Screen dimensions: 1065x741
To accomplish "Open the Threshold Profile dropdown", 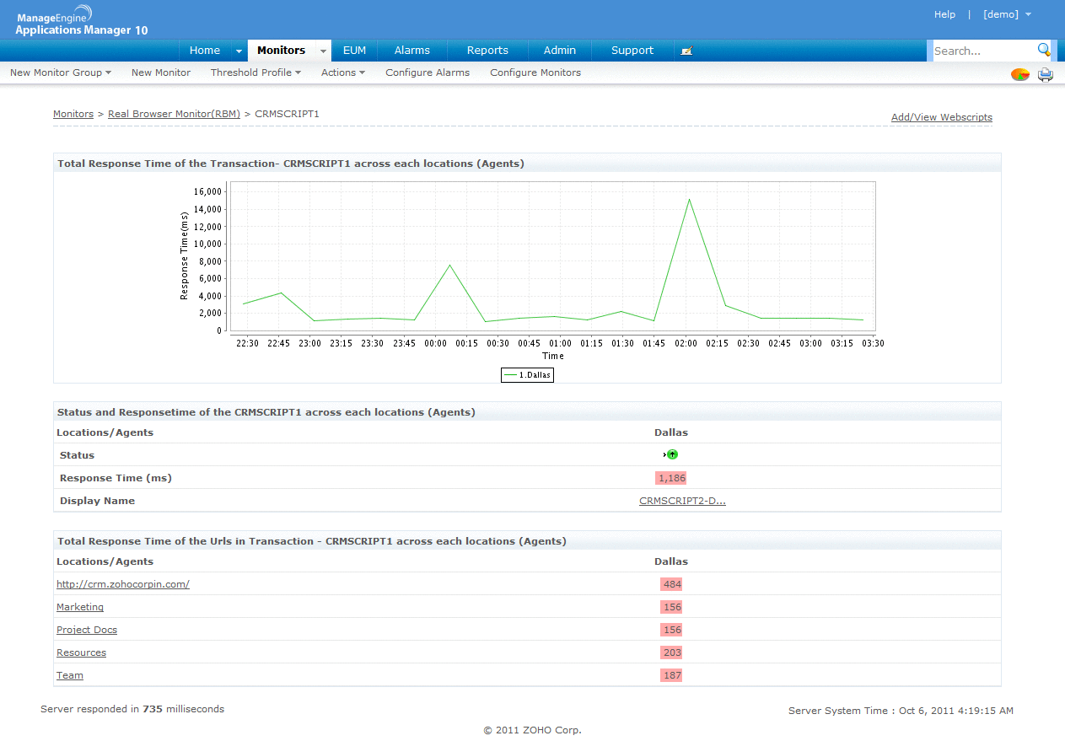I will pyautogui.click(x=255, y=72).
